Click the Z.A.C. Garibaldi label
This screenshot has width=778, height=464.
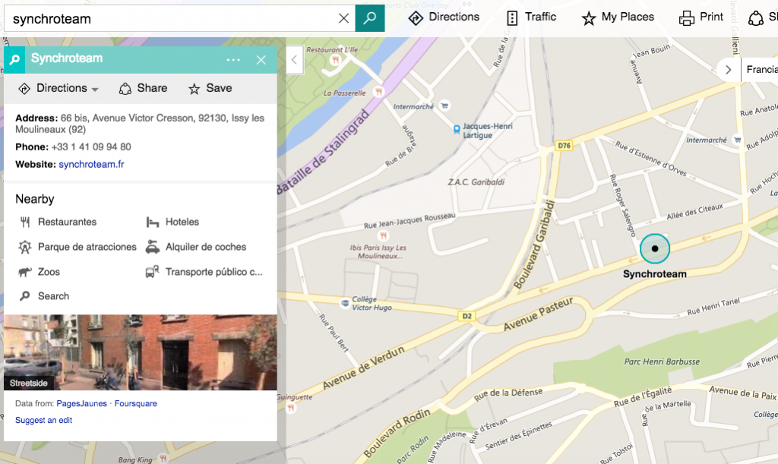coord(476,182)
